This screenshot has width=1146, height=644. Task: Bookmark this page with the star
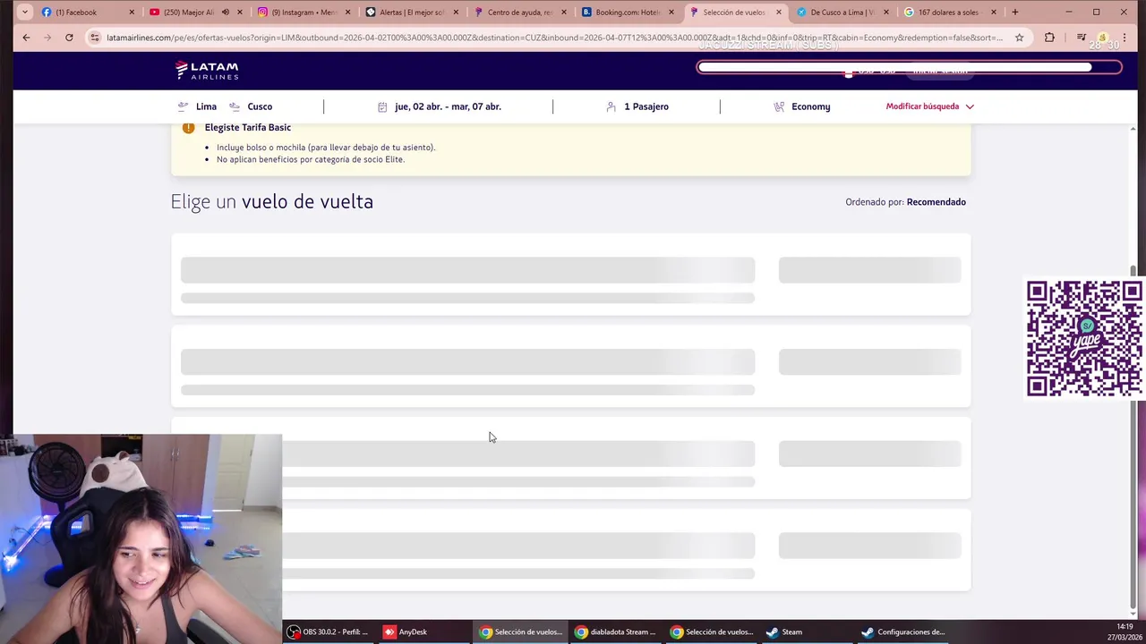coord(1019,38)
